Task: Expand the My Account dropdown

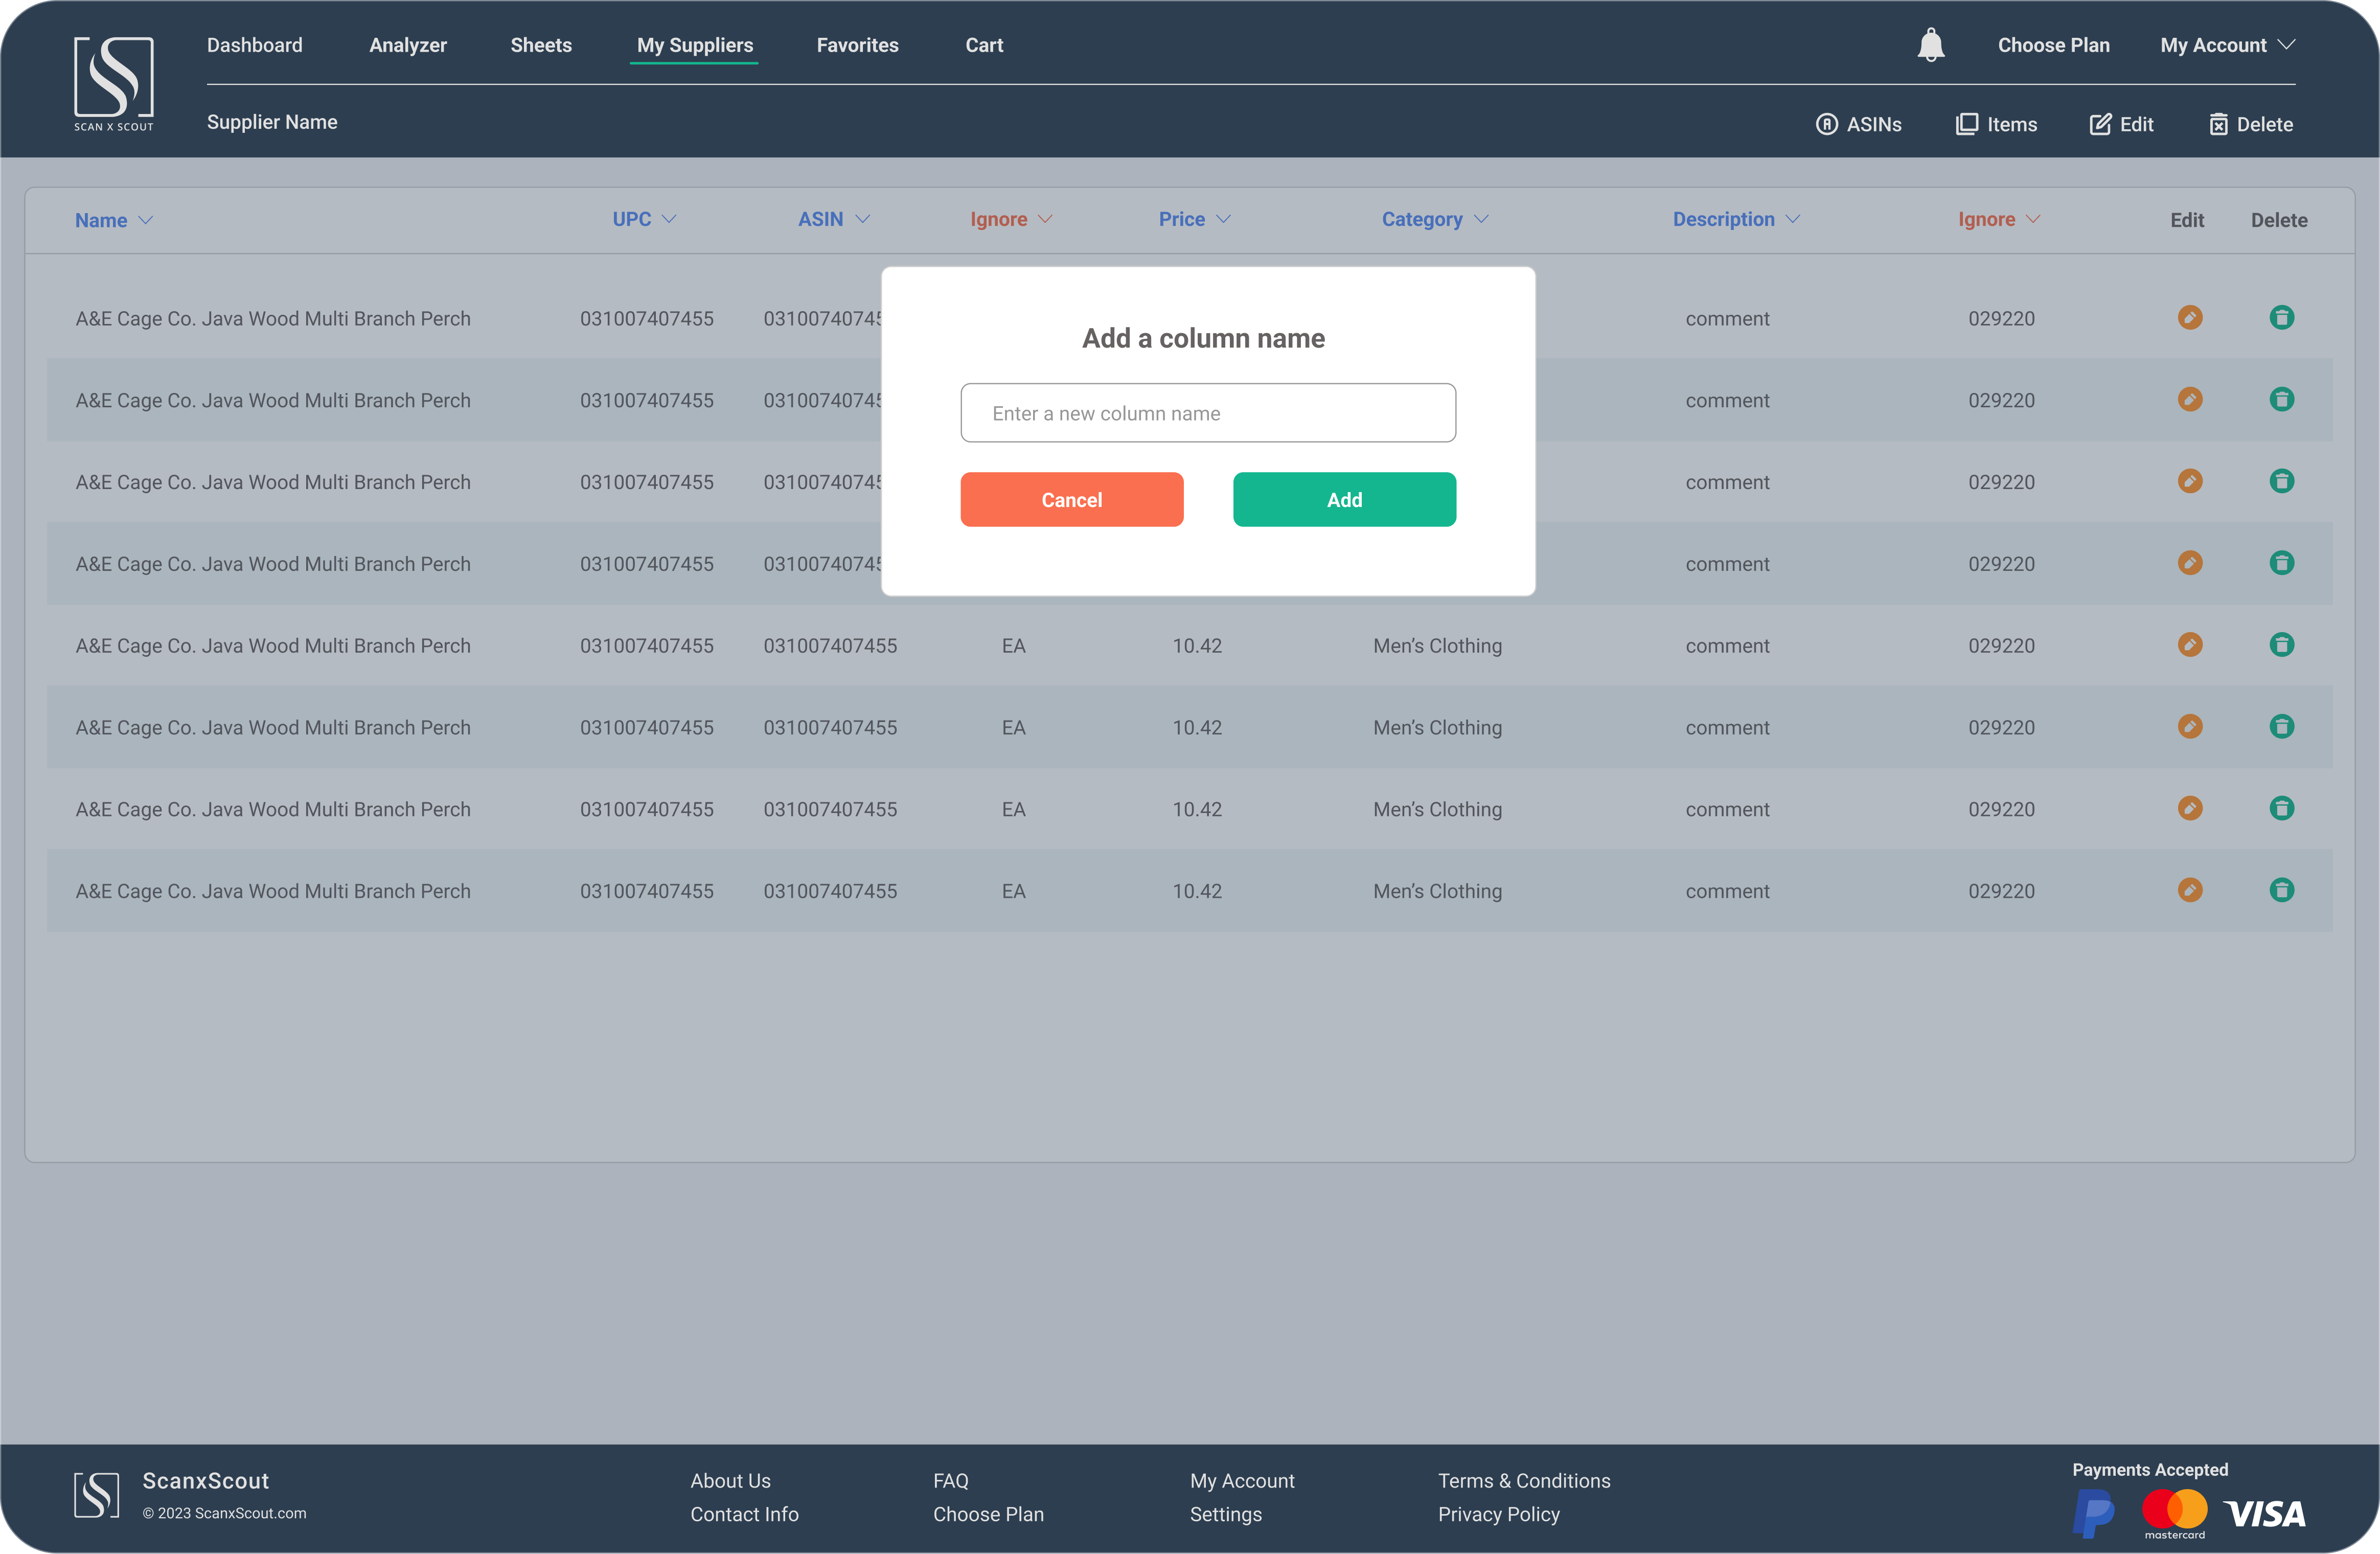Action: pos(2227,45)
